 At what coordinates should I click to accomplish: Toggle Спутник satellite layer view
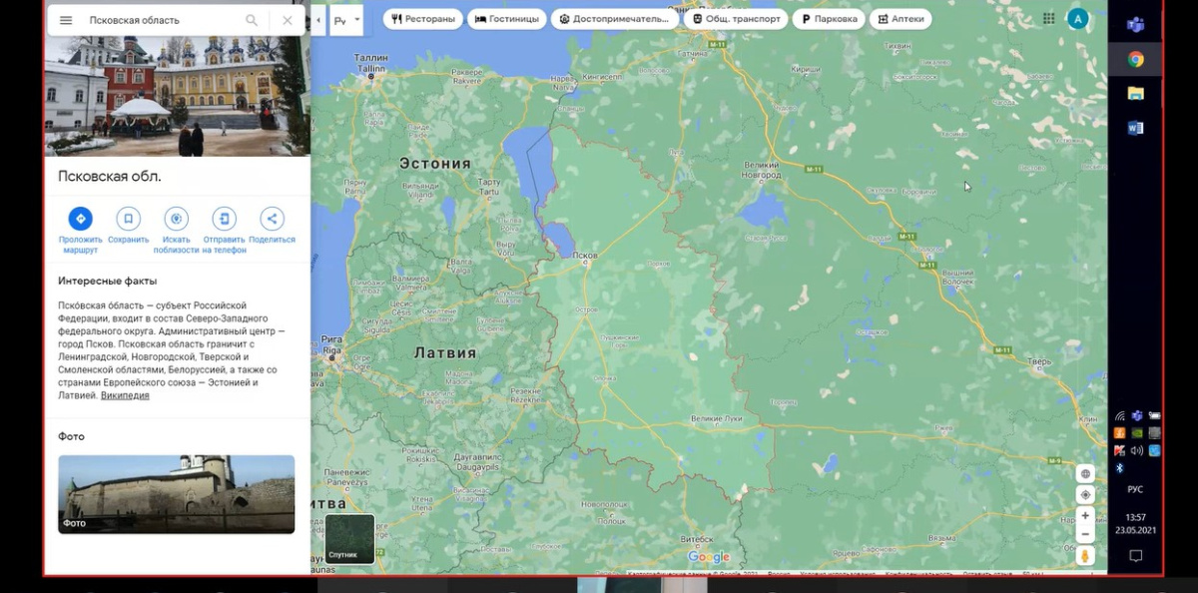[350, 539]
